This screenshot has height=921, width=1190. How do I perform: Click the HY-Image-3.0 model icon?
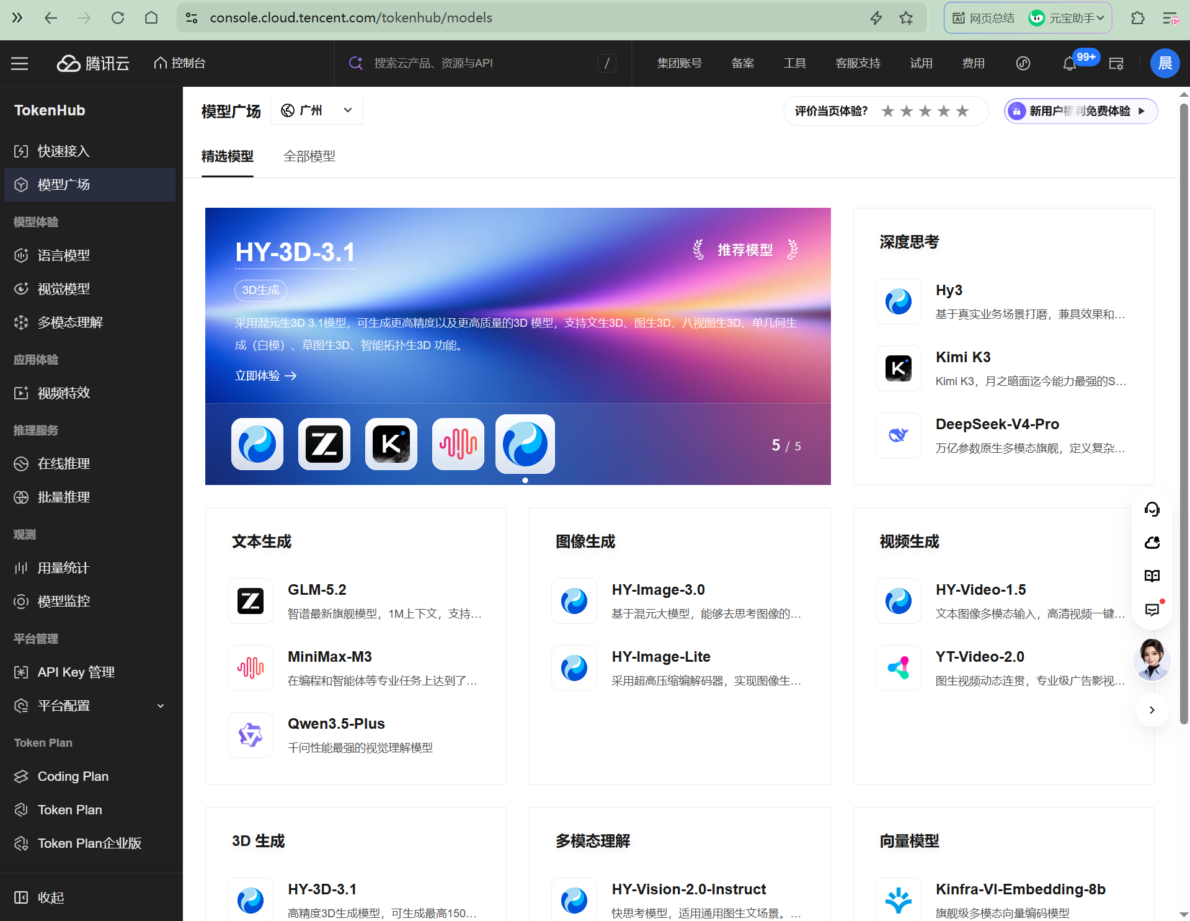pos(574,601)
